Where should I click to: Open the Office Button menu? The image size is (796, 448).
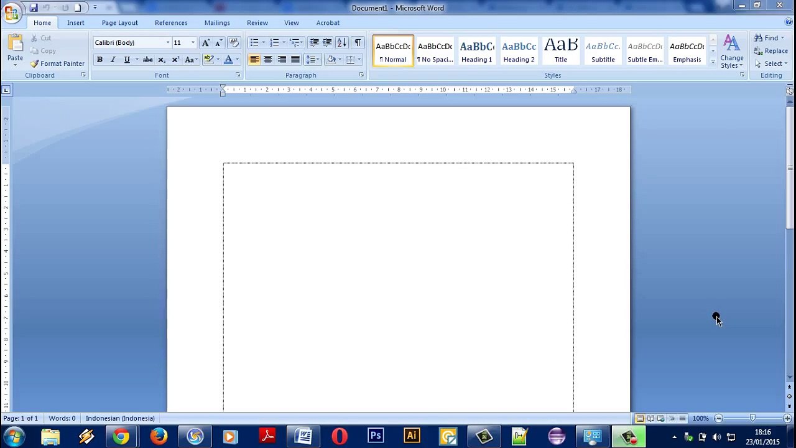(11, 12)
